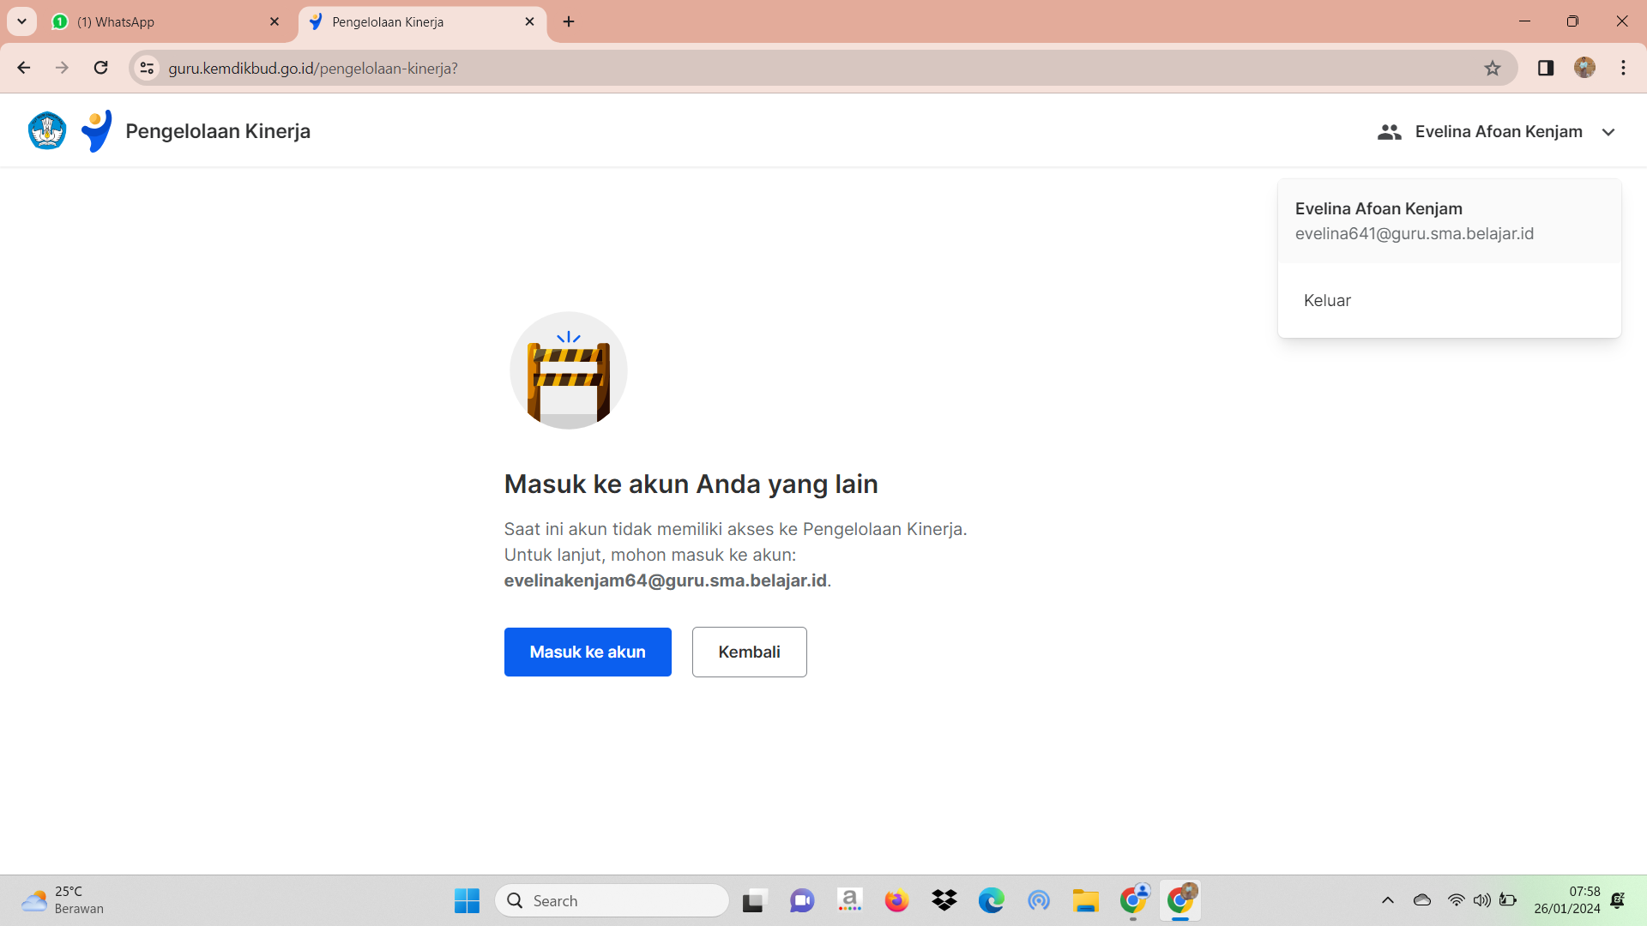Open a new browser tab

(x=569, y=21)
